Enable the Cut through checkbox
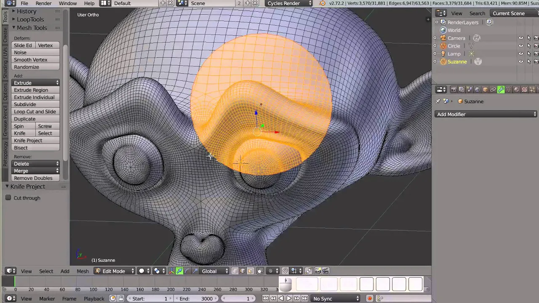This screenshot has height=303, width=539. click(x=8, y=198)
